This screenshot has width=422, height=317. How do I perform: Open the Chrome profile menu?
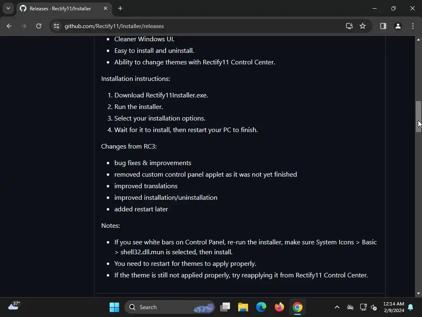coord(398,26)
